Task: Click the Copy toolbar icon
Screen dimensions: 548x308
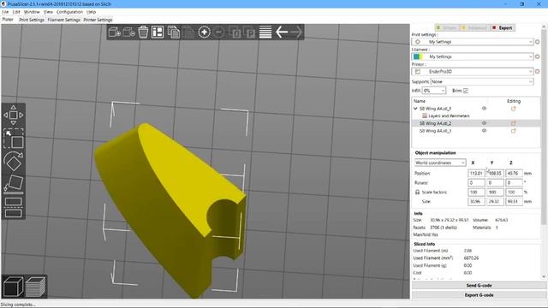Action: (x=173, y=33)
